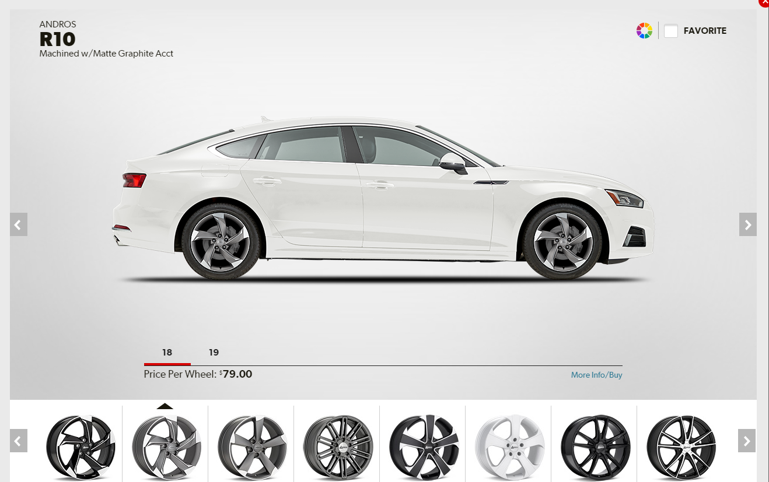
Task: Select the 19 inch wheel size tab
Action: tap(214, 352)
